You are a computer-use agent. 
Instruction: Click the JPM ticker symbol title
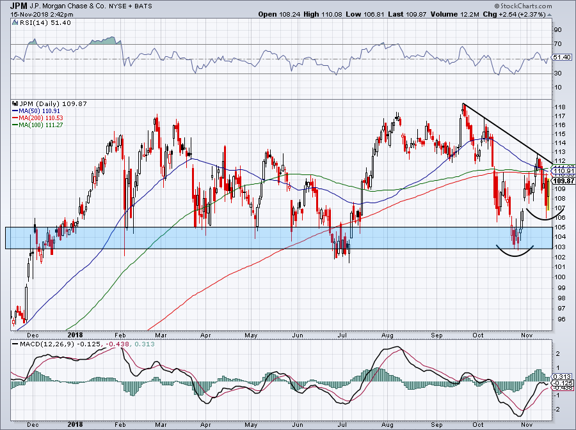[19, 6]
